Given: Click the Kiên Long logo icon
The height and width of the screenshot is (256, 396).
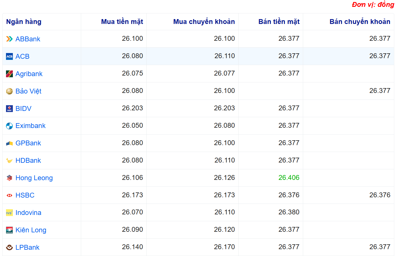Looking at the screenshot, I should [x=9, y=230].
